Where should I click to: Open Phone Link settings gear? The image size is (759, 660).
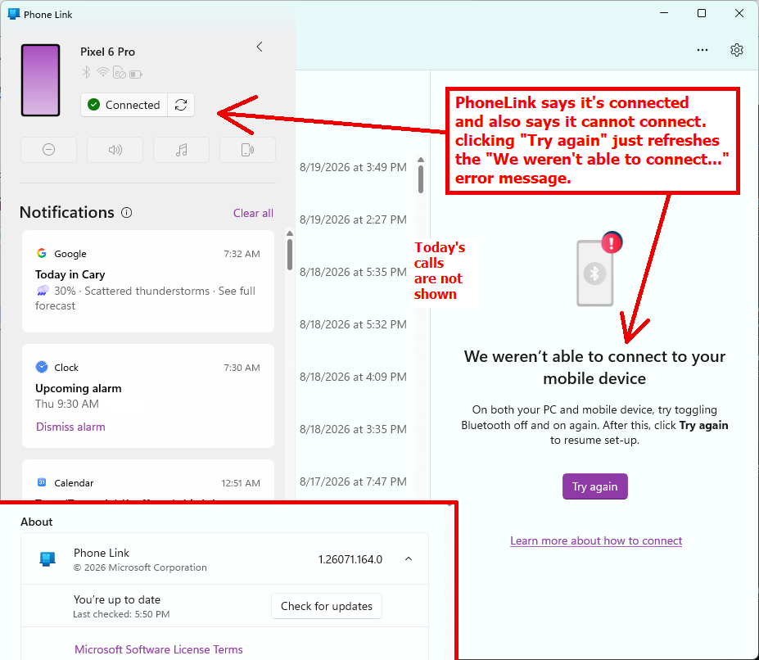coord(736,50)
